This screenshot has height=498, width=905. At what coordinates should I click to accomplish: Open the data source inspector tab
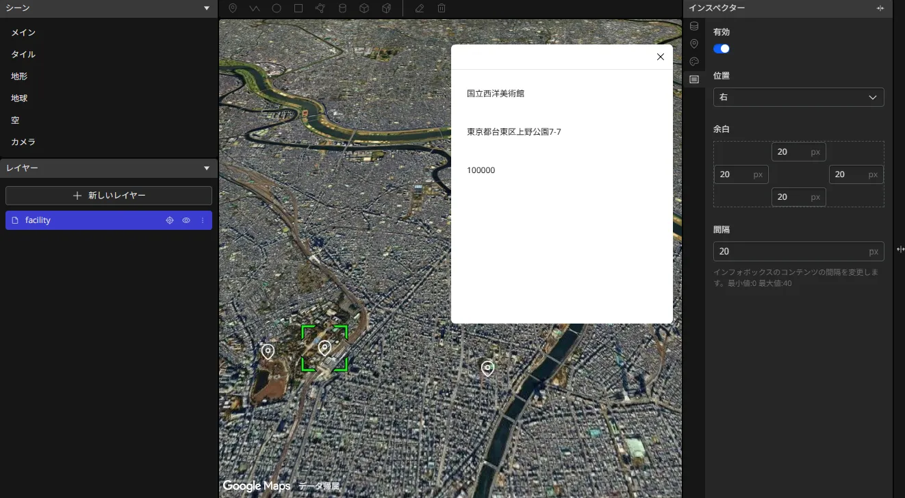(x=694, y=26)
